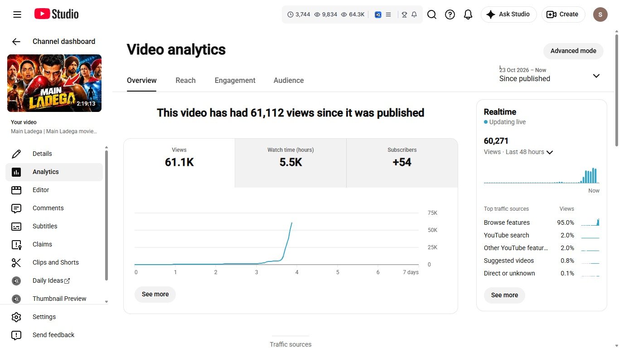Select the Subscribers metric card
This screenshot has height=348, width=619.
[x=402, y=163]
